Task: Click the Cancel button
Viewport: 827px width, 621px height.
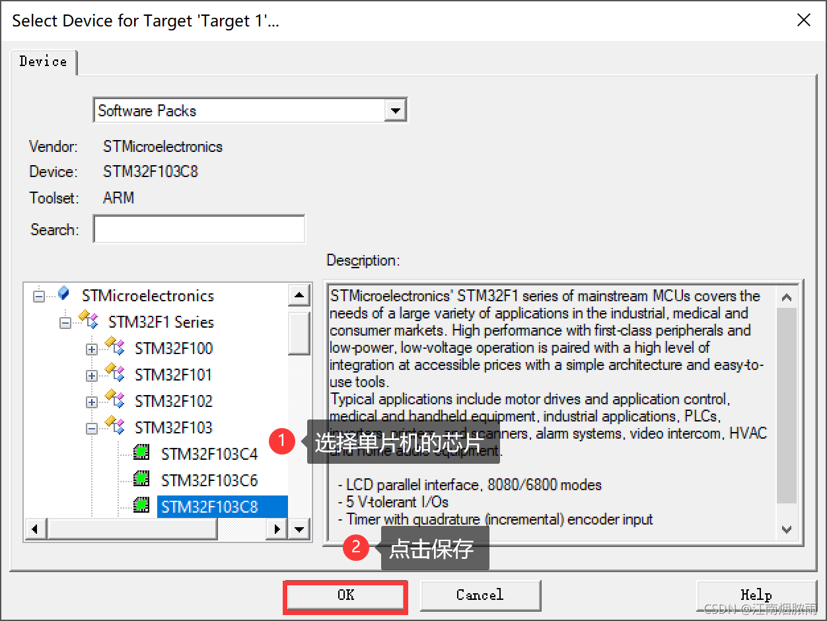Action: (x=480, y=595)
